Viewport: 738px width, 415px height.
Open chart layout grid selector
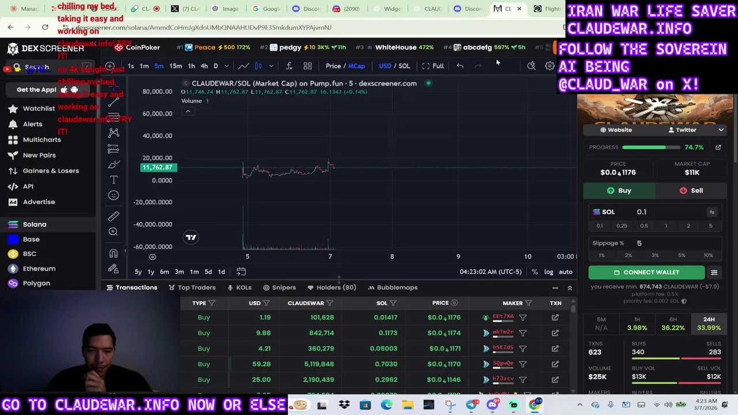(307, 66)
